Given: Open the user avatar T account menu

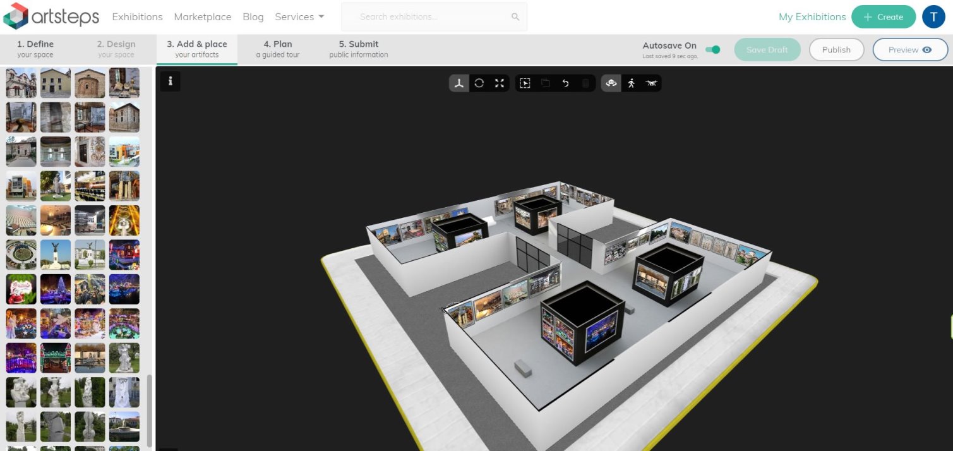Looking at the screenshot, I should 933,17.
